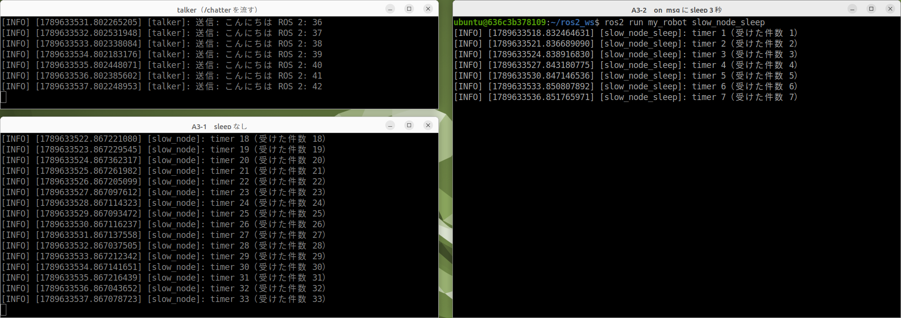Minimize the A3-2 terminal window

point(852,9)
